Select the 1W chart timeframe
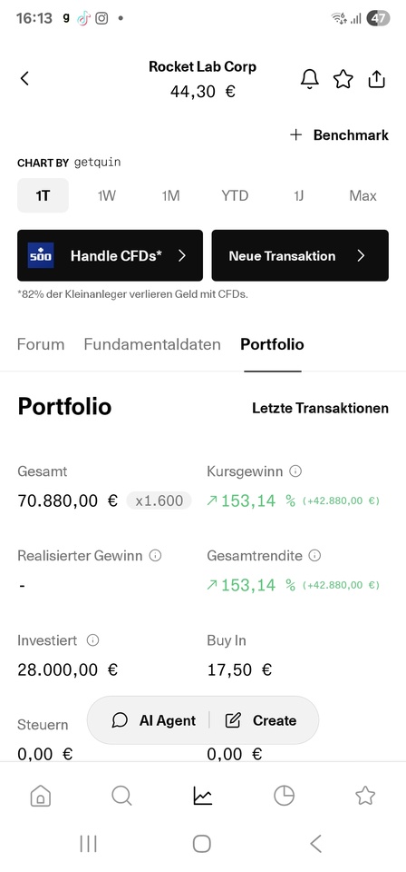The width and height of the screenshot is (406, 872). click(107, 196)
